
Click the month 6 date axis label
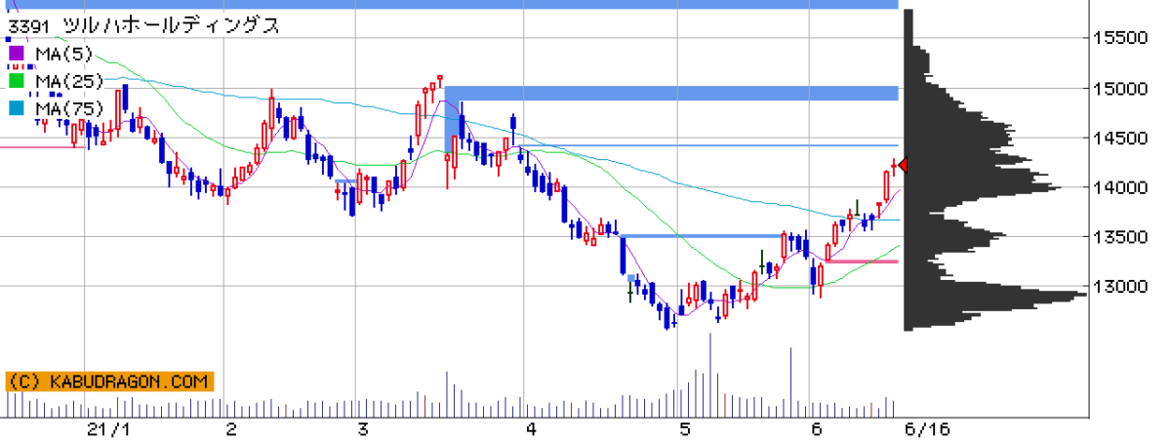point(816,429)
